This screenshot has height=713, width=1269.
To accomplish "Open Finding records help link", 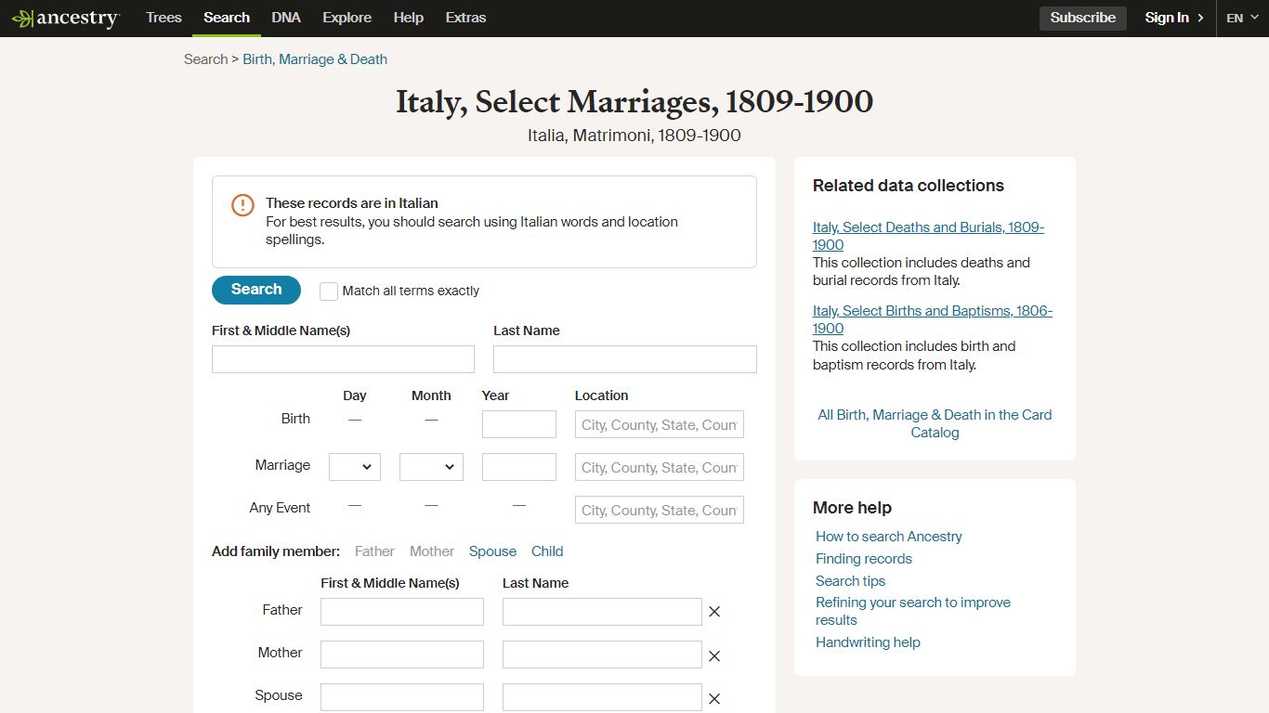I will tap(864, 559).
